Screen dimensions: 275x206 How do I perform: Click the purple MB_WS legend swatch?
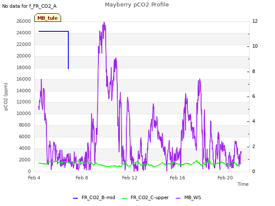[x=178, y=198]
